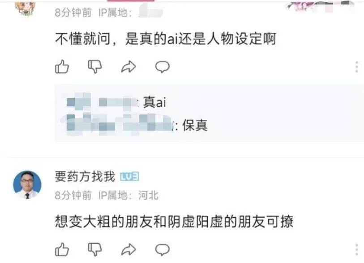
Task: Open more options for 不懂就问 comment
Action: point(357,67)
